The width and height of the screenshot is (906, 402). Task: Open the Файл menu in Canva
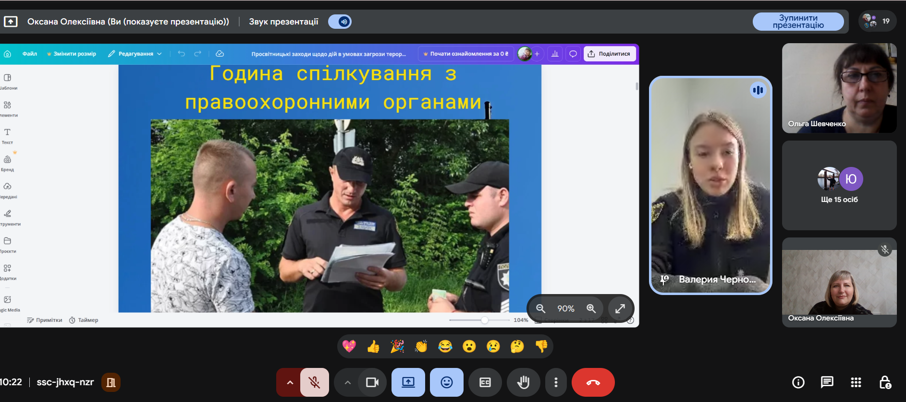tap(29, 54)
